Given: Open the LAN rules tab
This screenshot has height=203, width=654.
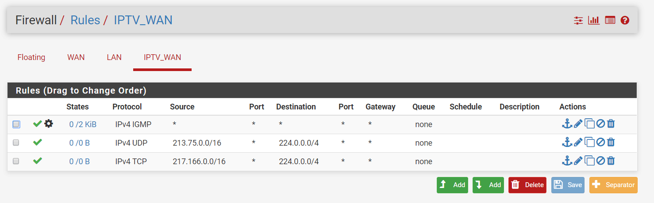Looking at the screenshot, I should [x=114, y=57].
